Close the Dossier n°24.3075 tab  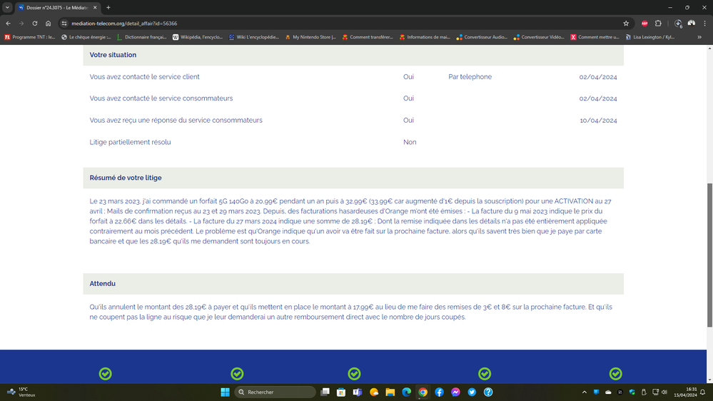(x=95, y=7)
